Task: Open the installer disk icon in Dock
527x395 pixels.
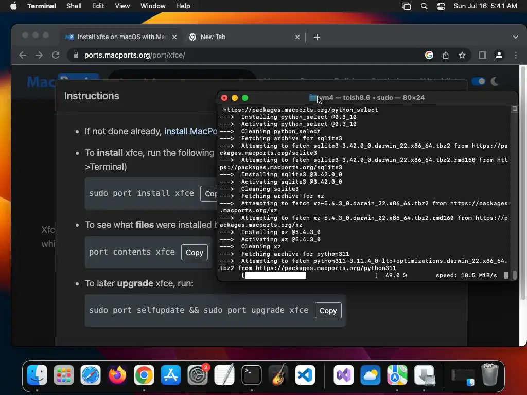Action: click(x=424, y=375)
